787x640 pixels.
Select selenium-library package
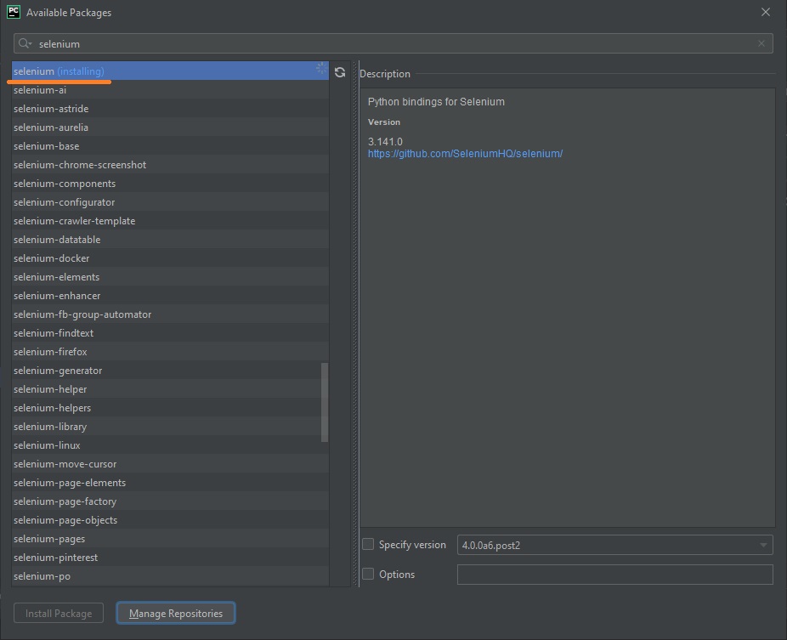[170, 426]
